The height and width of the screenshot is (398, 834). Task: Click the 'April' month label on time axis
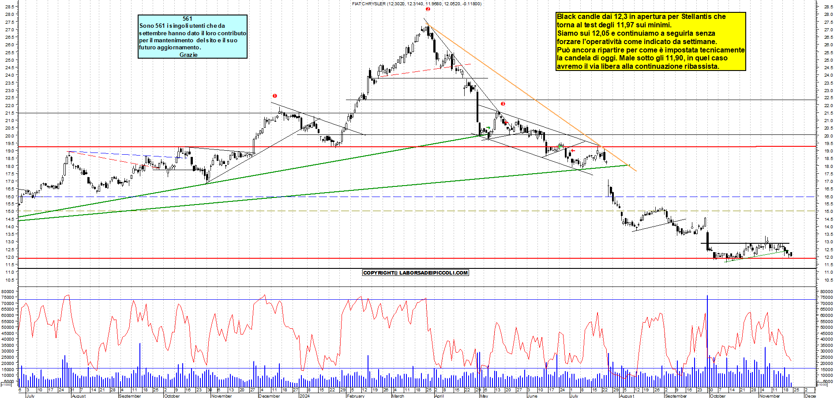[x=439, y=396]
